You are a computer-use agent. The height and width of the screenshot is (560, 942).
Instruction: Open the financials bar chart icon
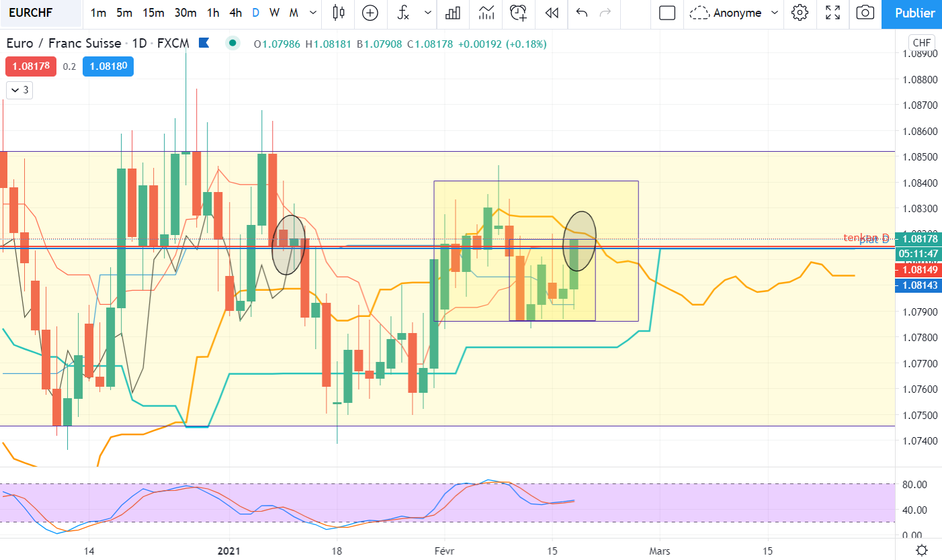(x=453, y=13)
